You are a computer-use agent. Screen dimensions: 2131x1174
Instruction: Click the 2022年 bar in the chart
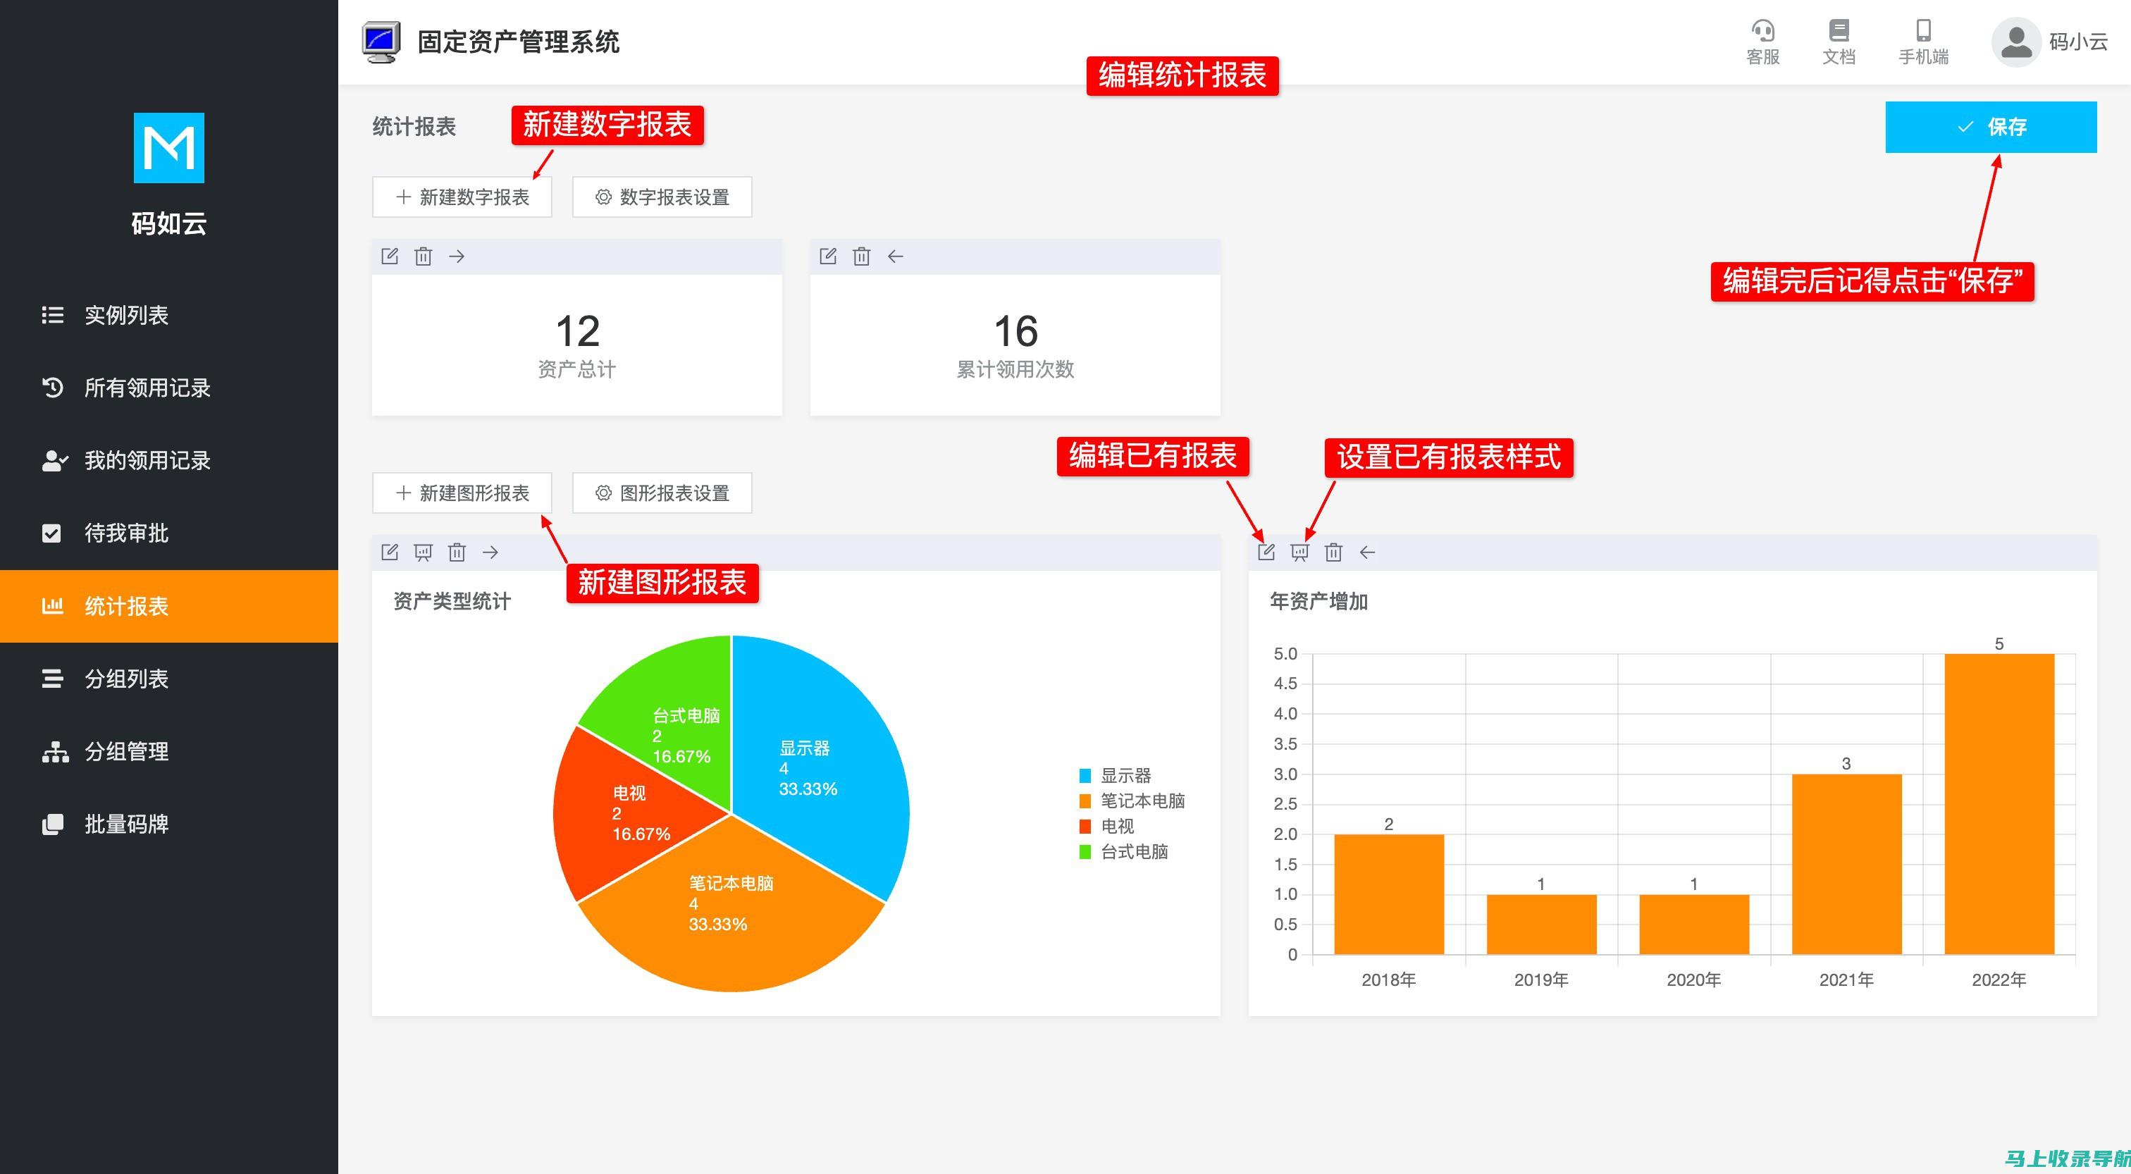(x=1999, y=804)
